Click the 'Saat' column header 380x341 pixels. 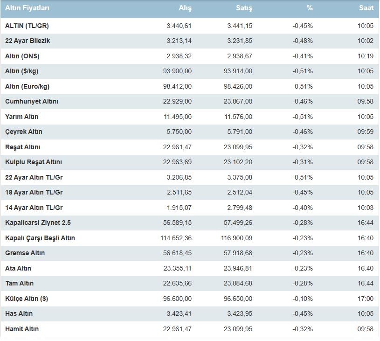(x=366, y=8)
